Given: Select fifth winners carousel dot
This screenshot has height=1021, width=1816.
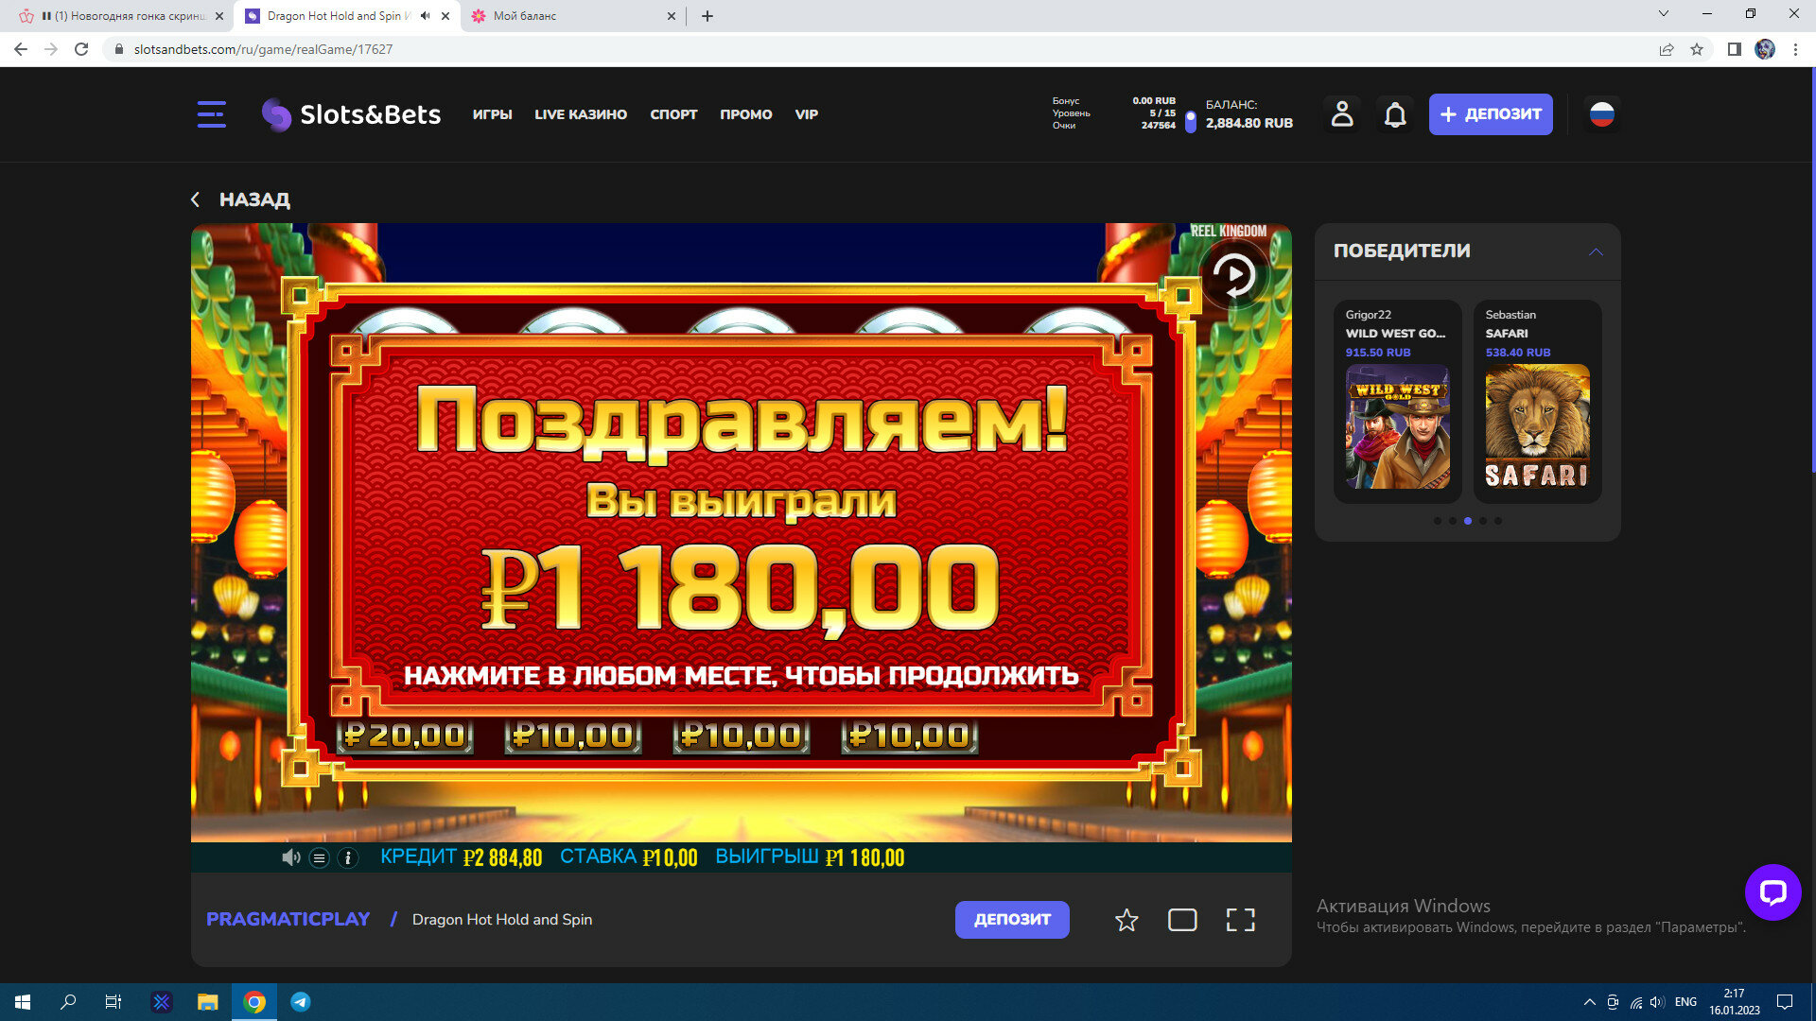Looking at the screenshot, I should [1498, 521].
